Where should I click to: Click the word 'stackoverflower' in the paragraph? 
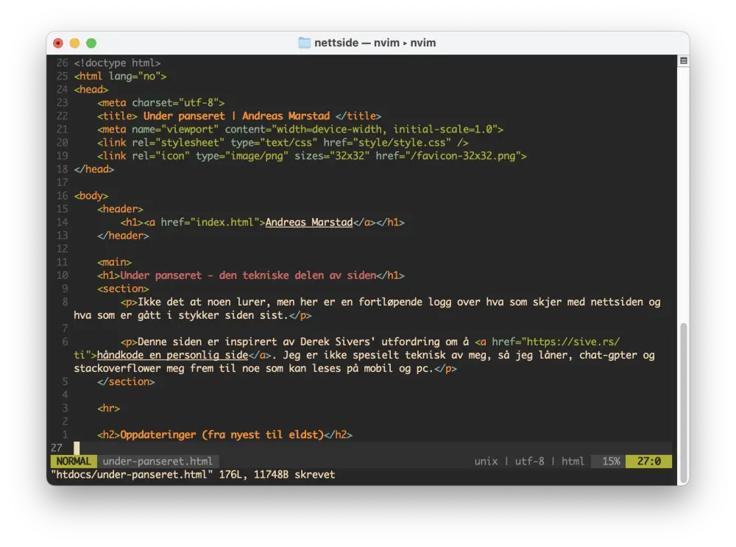[x=117, y=368]
